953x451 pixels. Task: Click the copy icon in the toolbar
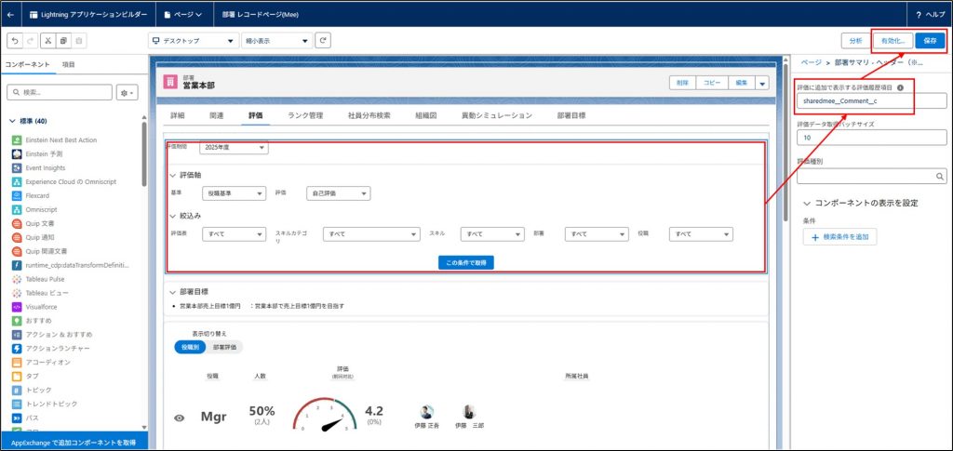[63, 41]
